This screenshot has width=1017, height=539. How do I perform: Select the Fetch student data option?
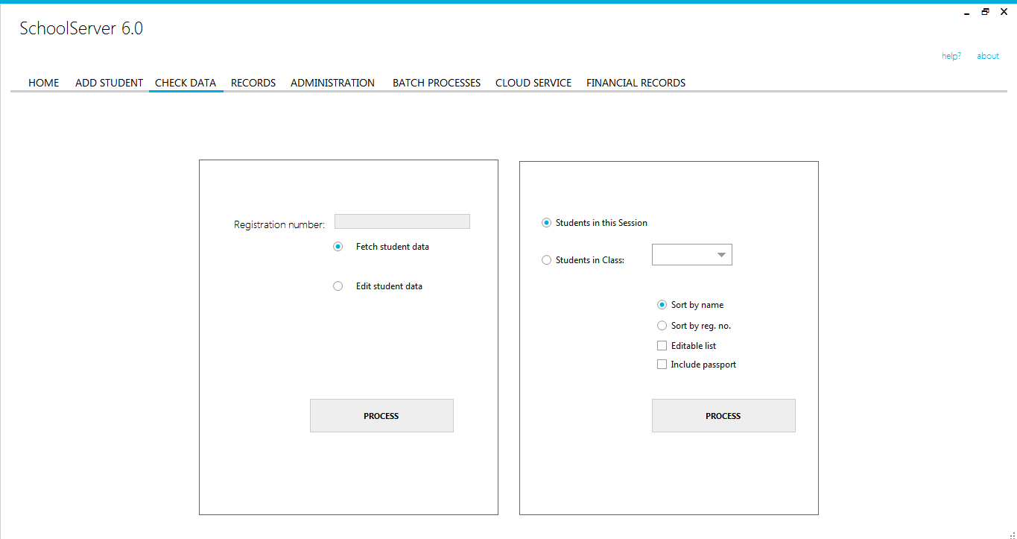[x=338, y=246]
